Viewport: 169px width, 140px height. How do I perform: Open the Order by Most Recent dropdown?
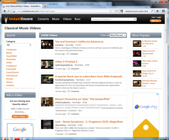coord(118,35)
